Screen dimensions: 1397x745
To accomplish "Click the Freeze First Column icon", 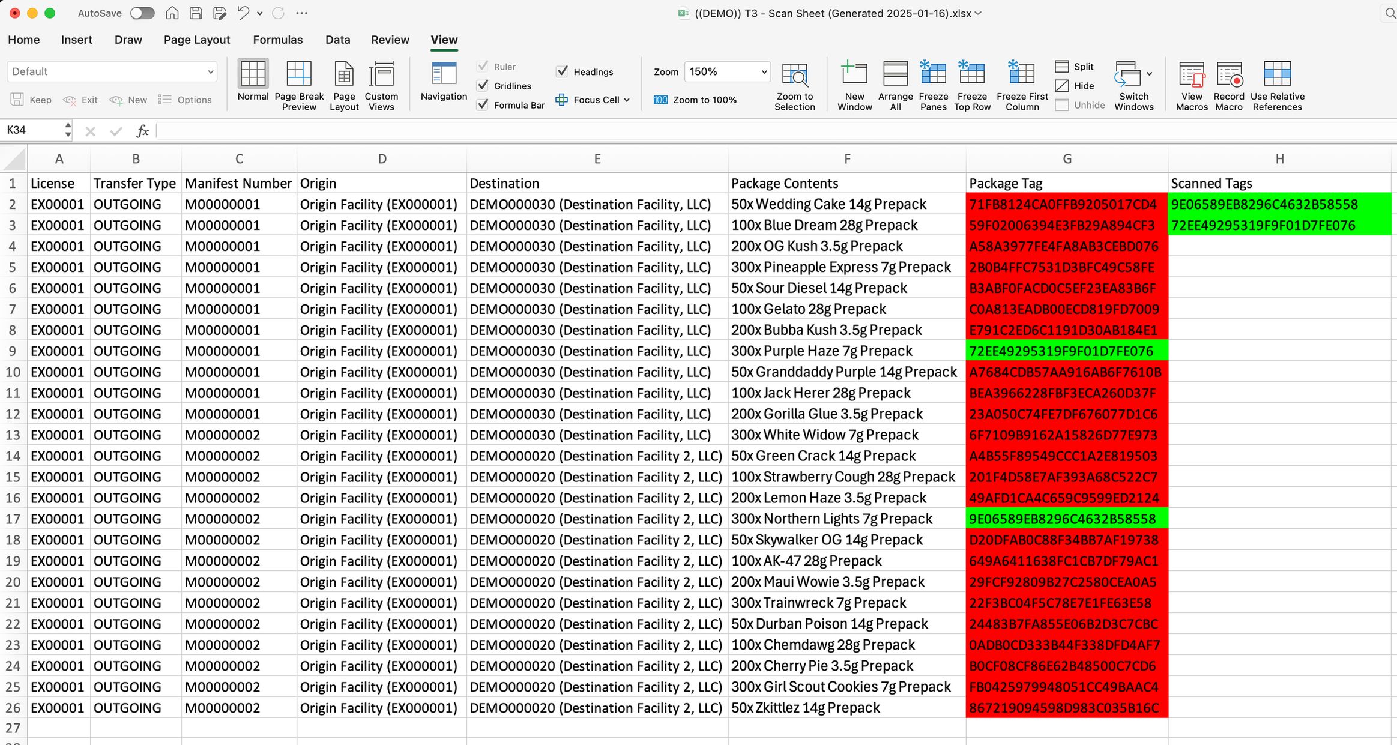I will click(1021, 74).
